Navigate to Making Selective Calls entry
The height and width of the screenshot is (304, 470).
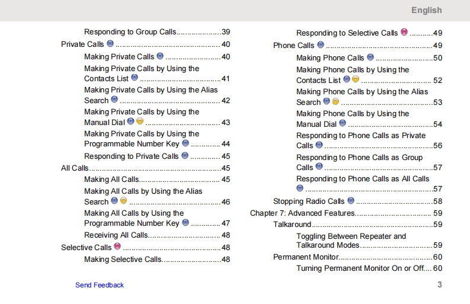pyautogui.click(x=122, y=259)
